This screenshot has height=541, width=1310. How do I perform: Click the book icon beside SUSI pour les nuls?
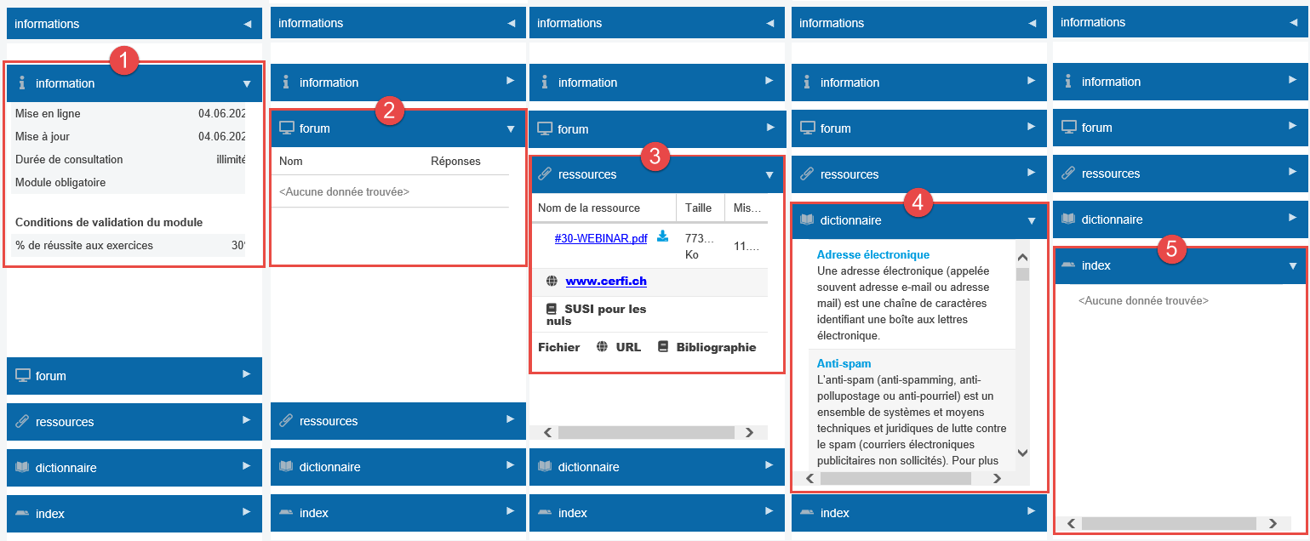[552, 309]
